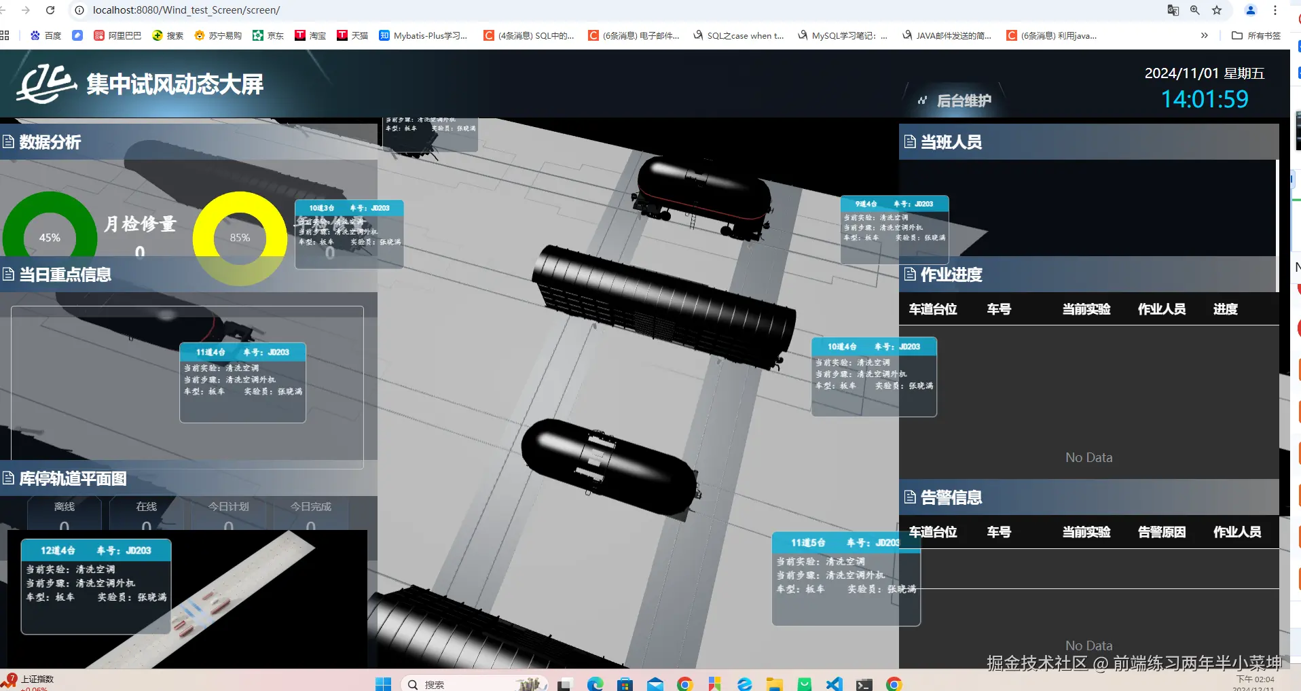Select the 今日完成 counter tile
Viewport: 1301px width, 691px height.
click(311, 514)
